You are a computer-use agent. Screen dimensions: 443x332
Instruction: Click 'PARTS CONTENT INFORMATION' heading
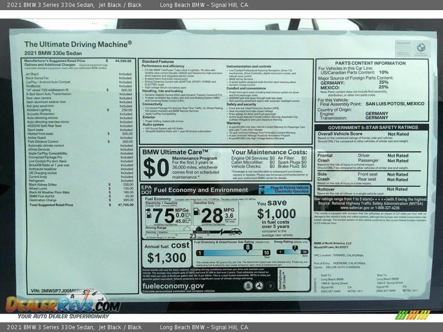point(371,63)
